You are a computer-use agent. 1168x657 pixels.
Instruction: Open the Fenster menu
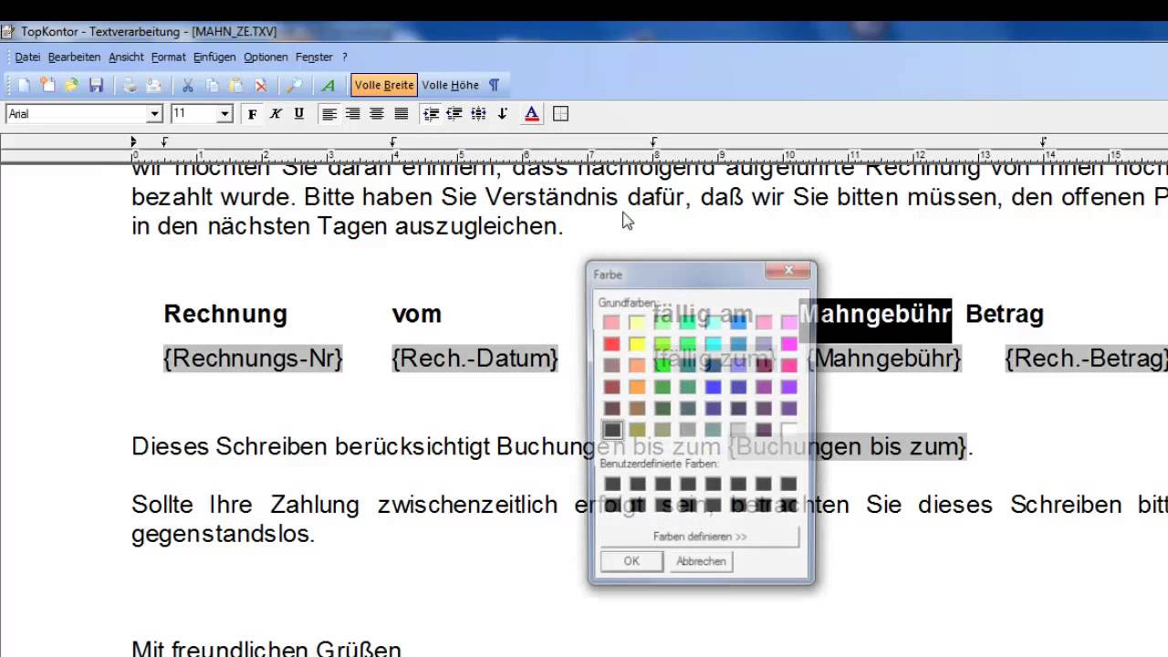click(314, 57)
